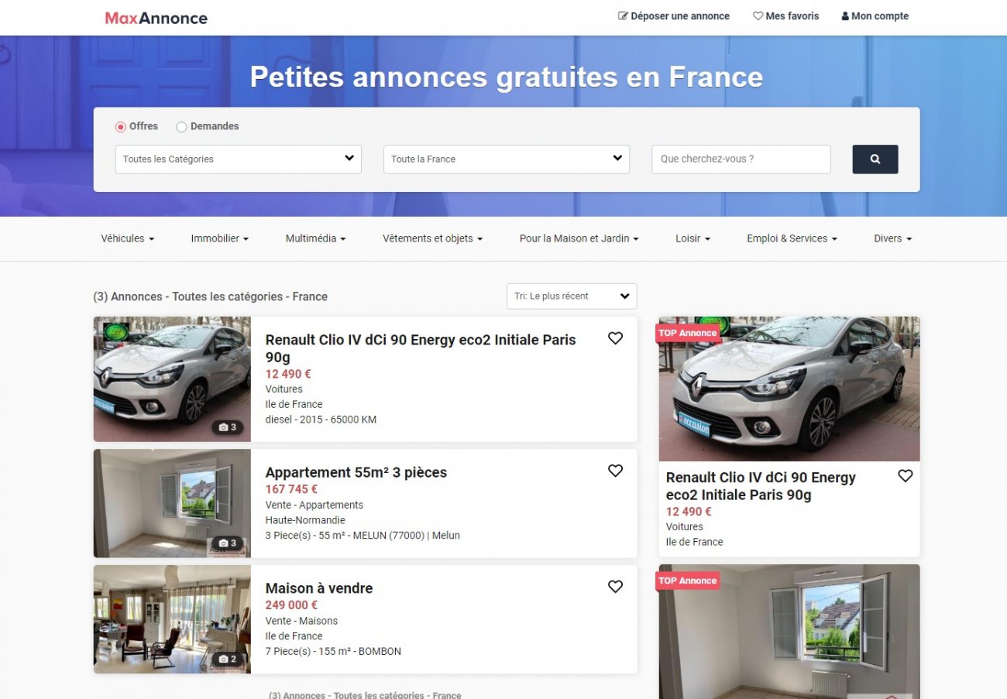
Task: Favorite the Maison à vendre ad heart
Action: click(615, 587)
